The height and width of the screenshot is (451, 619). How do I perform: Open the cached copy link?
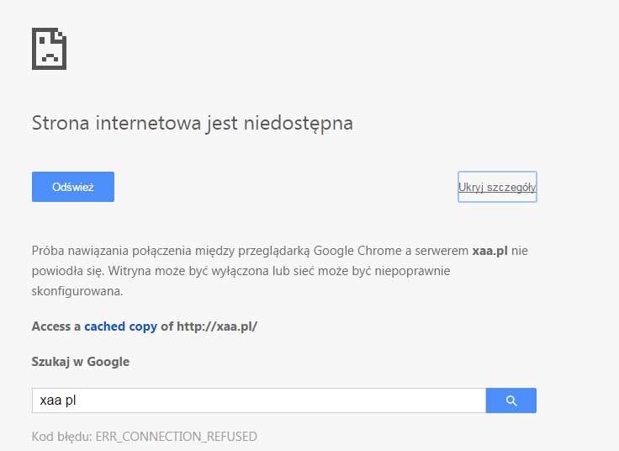point(121,326)
